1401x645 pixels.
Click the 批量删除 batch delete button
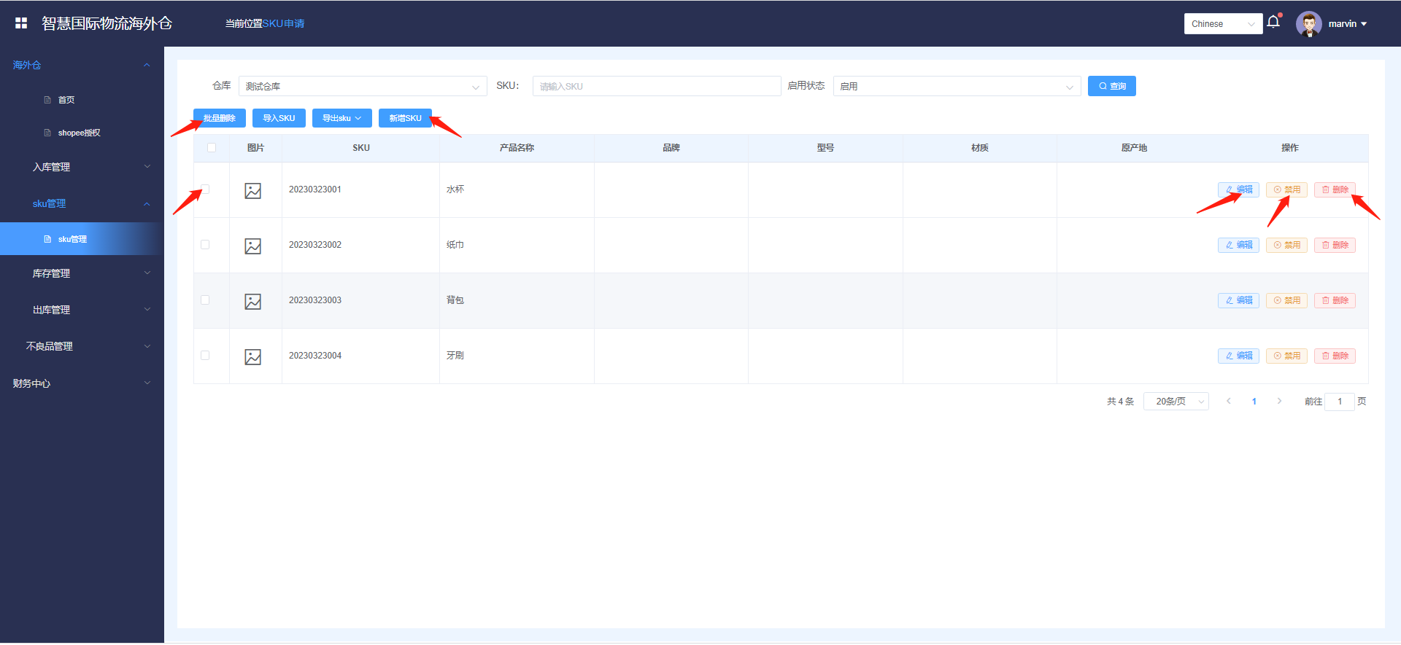coord(219,118)
